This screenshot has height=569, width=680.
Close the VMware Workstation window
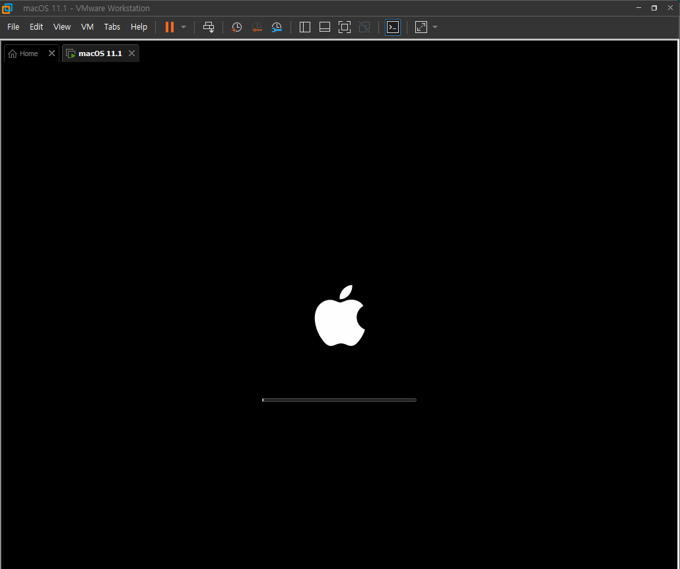point(670,8)
